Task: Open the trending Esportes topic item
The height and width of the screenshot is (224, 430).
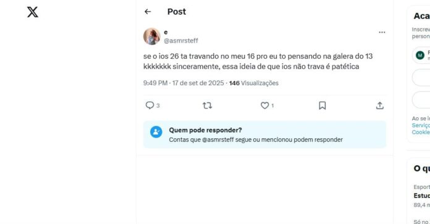Action: (x=422, y=196)
